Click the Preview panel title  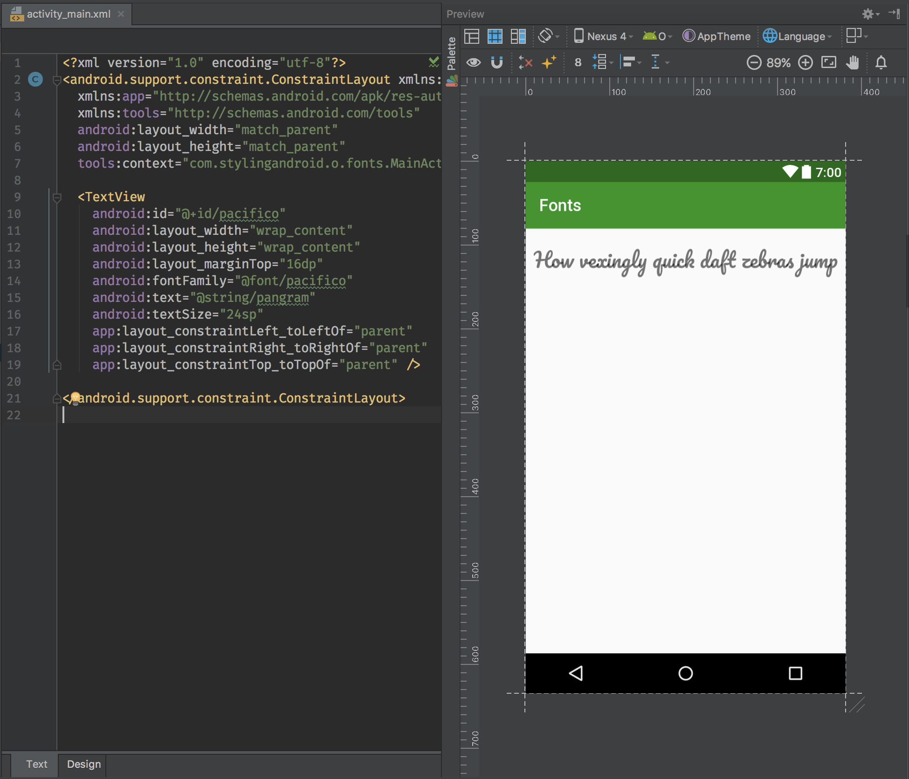pyautogui.click(x=465, y=14)
